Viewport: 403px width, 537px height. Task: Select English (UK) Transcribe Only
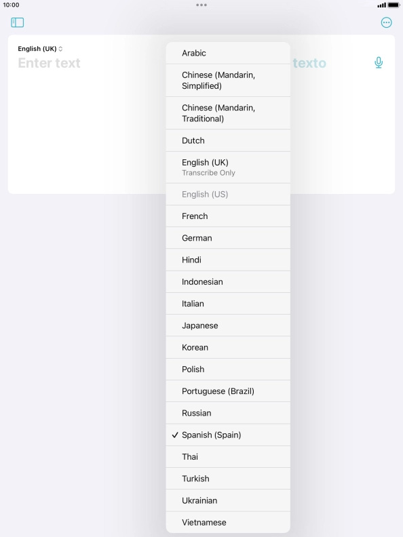pos(228,167)
